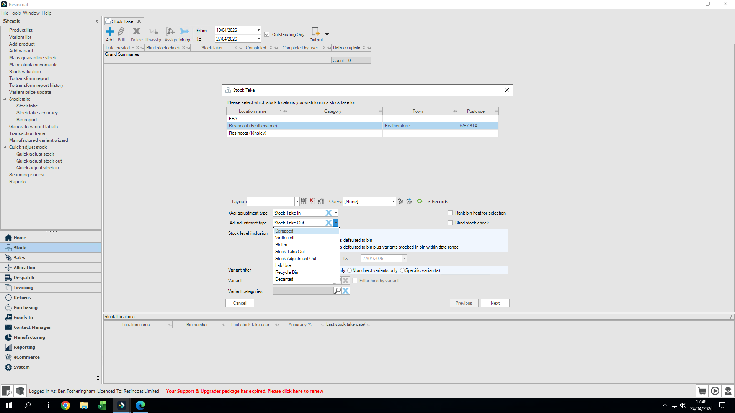Open the From date picker dropdown
The width and height of the screenshot is (735, 413).
[258, 30]
